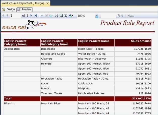The height and width of the screenshot is (115, 158).
Task: Click the 11188.3725 sales amount
Action: (x=143, y=59)
